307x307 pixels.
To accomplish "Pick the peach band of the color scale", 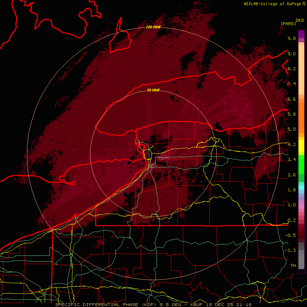I will 301,70.
